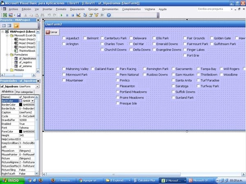Viewport: 246px width, 184px height.
Task: Open the uf_hipodrom object dropdown in Properties
Action: tap(37, 87)
